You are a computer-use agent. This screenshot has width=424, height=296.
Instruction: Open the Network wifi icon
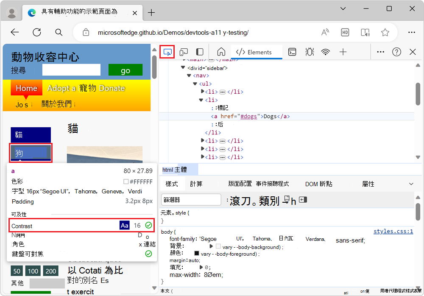click(326, 52)
